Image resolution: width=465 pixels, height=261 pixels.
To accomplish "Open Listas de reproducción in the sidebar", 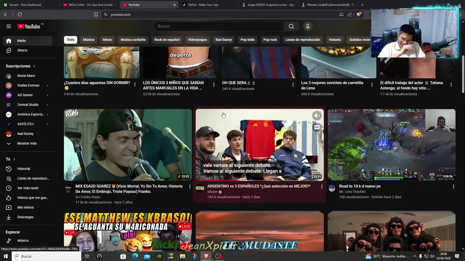I will 28,178.
